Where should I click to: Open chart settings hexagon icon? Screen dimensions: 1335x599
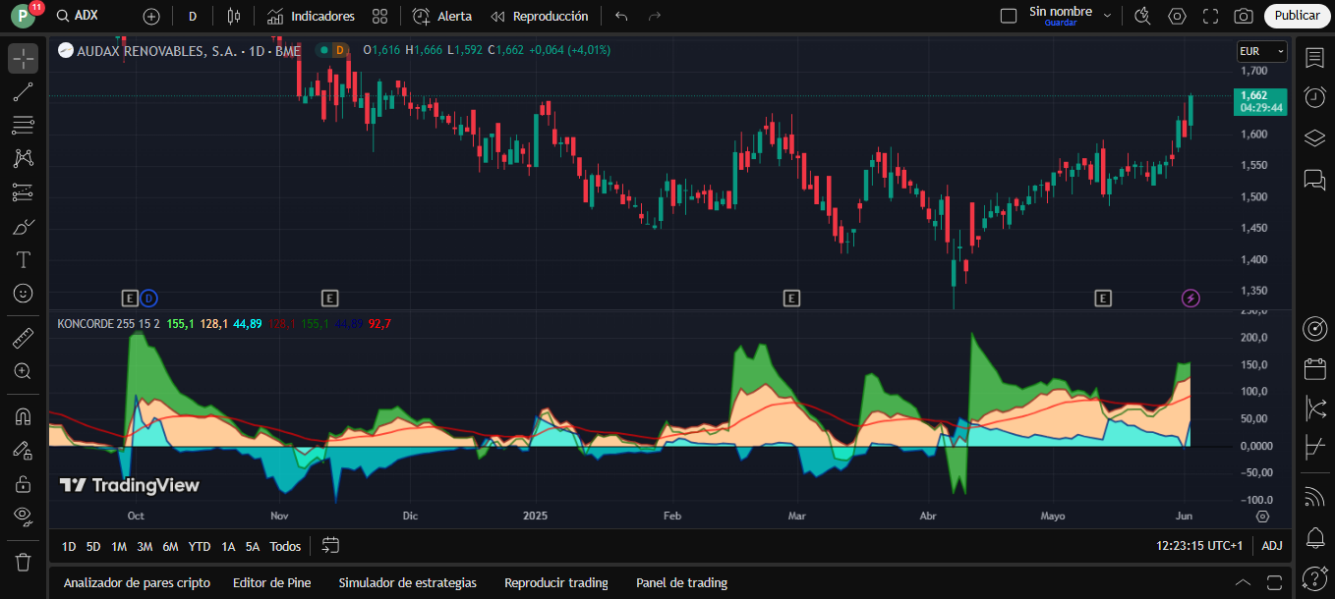click(1177, 16)
